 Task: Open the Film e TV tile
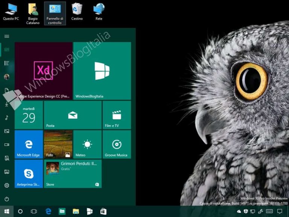(x=117, y=115)
